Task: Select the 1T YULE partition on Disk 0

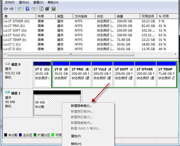Action: click(102, 73)
